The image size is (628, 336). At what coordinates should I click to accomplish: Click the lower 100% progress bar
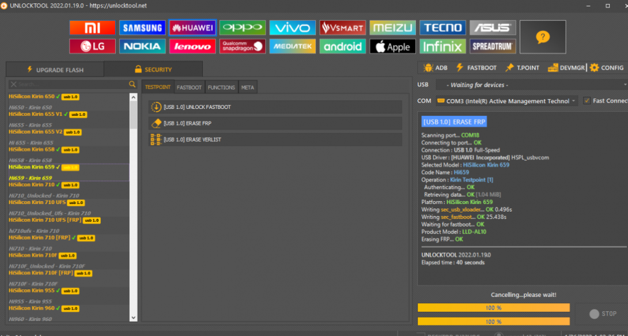coord(493,321)
